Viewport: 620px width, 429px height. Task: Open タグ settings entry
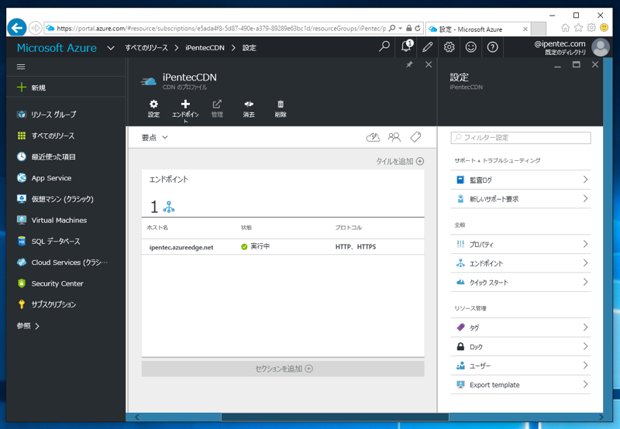(x=521, y=328)
